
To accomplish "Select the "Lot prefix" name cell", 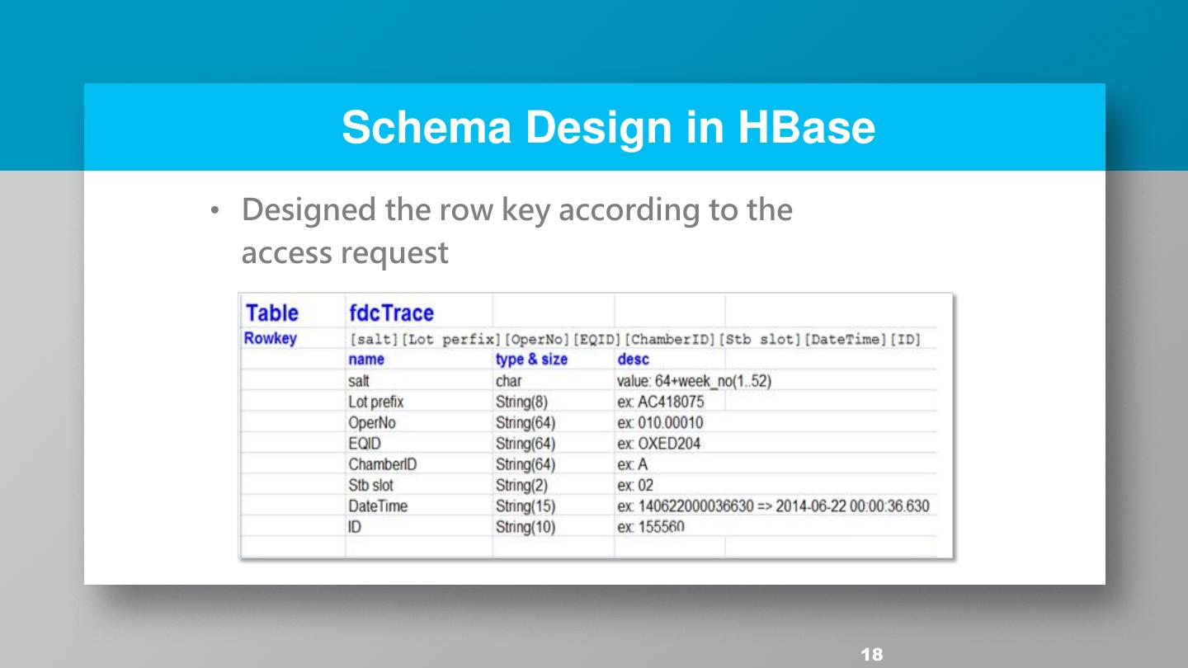I will click(376, 402).
